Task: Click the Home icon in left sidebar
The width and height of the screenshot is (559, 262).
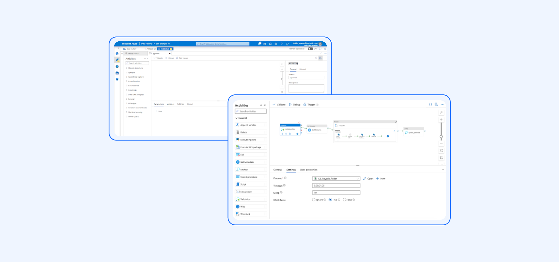Action: click(117, 54)
